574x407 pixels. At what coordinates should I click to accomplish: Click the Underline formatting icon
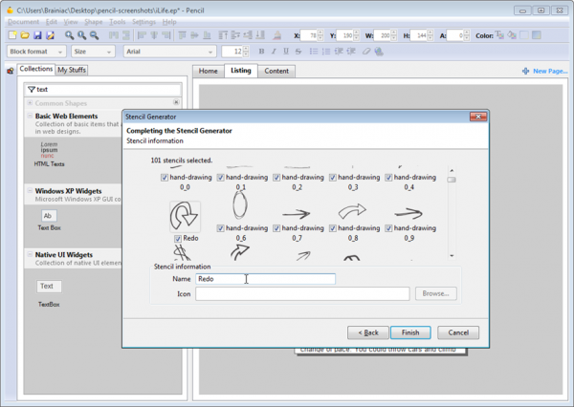tap(284, 52)
